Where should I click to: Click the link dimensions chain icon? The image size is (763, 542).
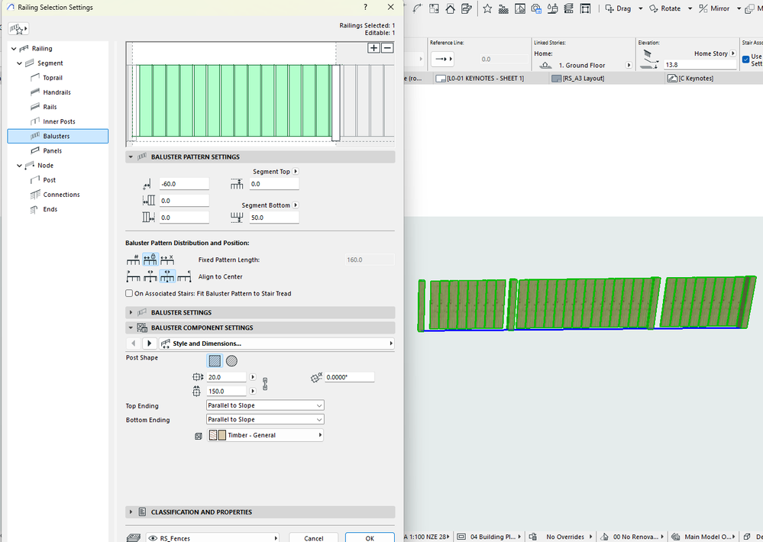(x=265, y=384)
